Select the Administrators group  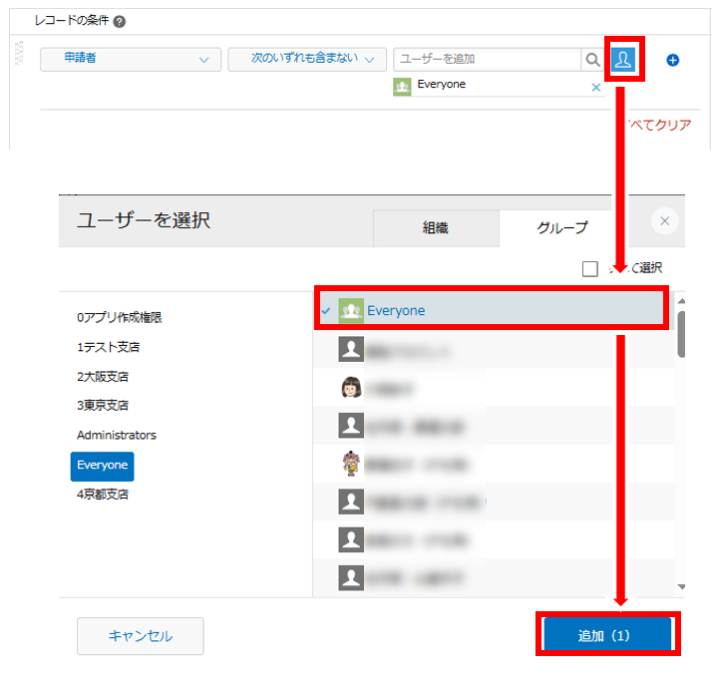click(117, 436)
